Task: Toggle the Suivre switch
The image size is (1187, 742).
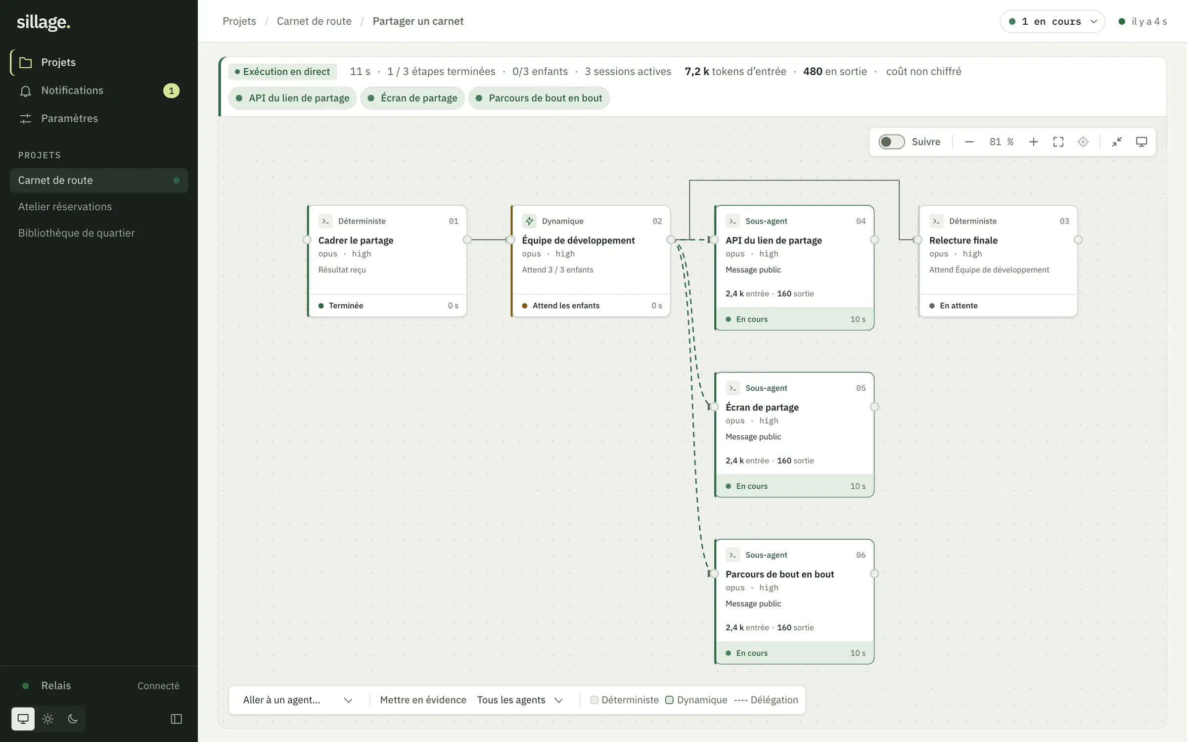Action: [x=891, y=142]
